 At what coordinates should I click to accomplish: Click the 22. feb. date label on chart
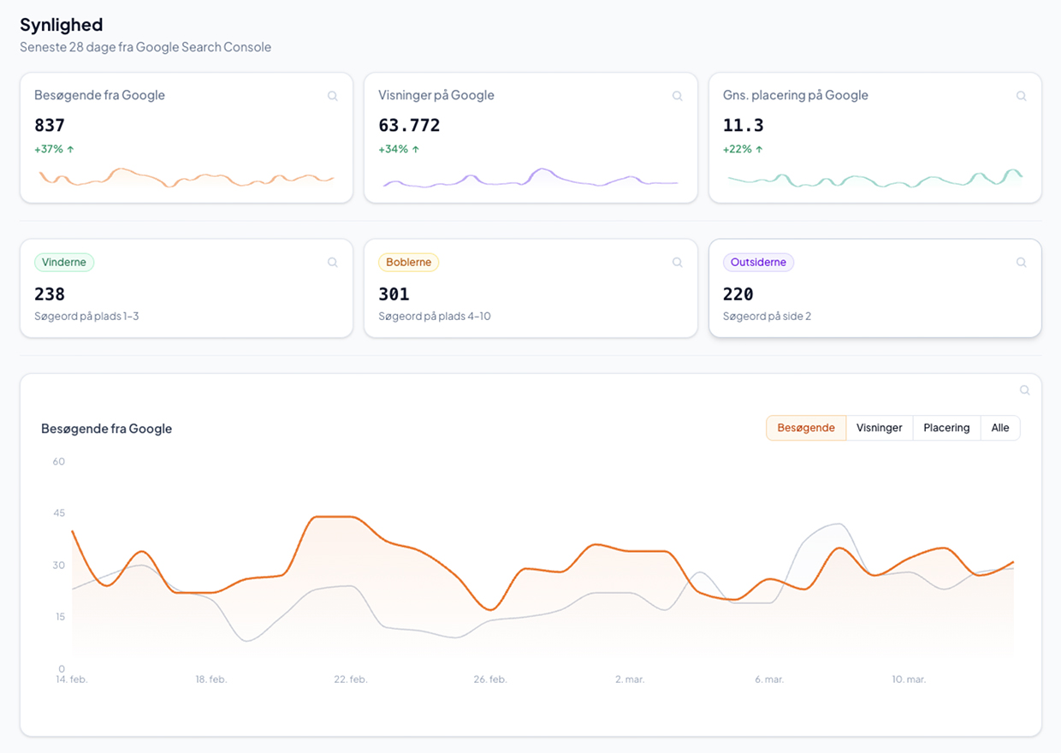click(x=351, y=679)
